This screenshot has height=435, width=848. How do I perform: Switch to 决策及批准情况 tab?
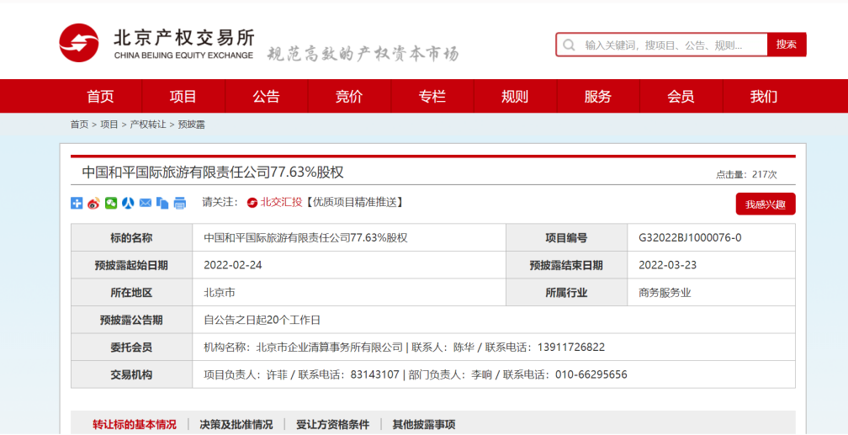coord(236,425)
